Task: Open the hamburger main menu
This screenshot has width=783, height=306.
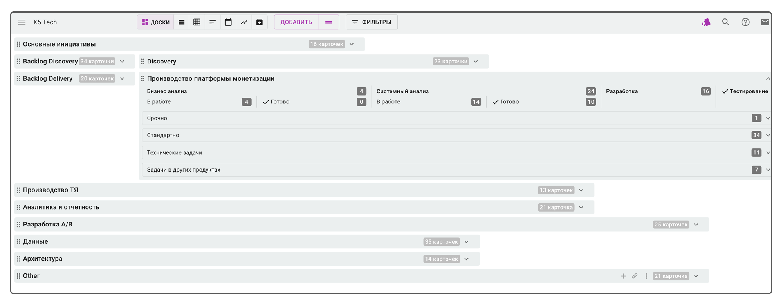Action: click(22, 22)
